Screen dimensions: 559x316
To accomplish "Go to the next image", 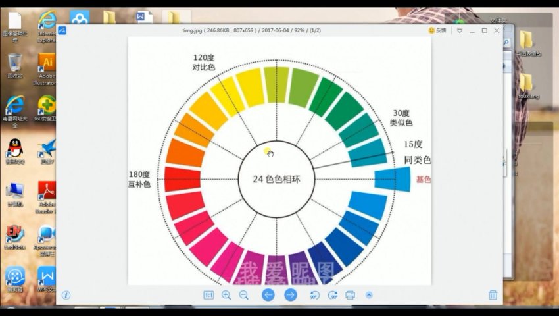I will tap(291, 295).
